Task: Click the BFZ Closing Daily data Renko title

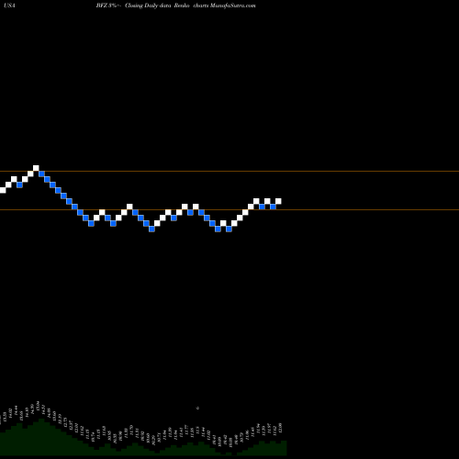Action: tap(175, 6)
